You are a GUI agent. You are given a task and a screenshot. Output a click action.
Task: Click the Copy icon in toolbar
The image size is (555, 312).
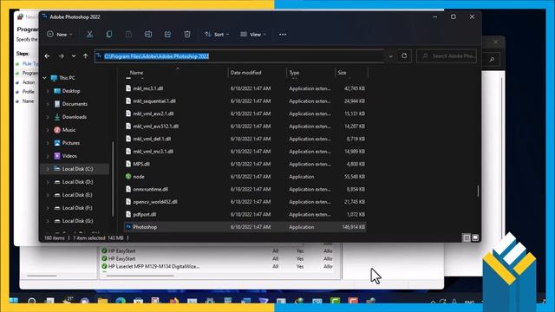[109, 35]
